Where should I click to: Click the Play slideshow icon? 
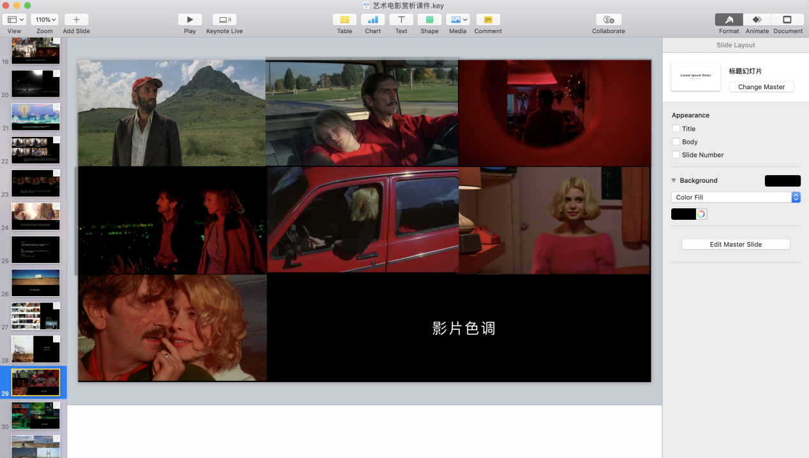pyautogui.click(x=189, y=20)
